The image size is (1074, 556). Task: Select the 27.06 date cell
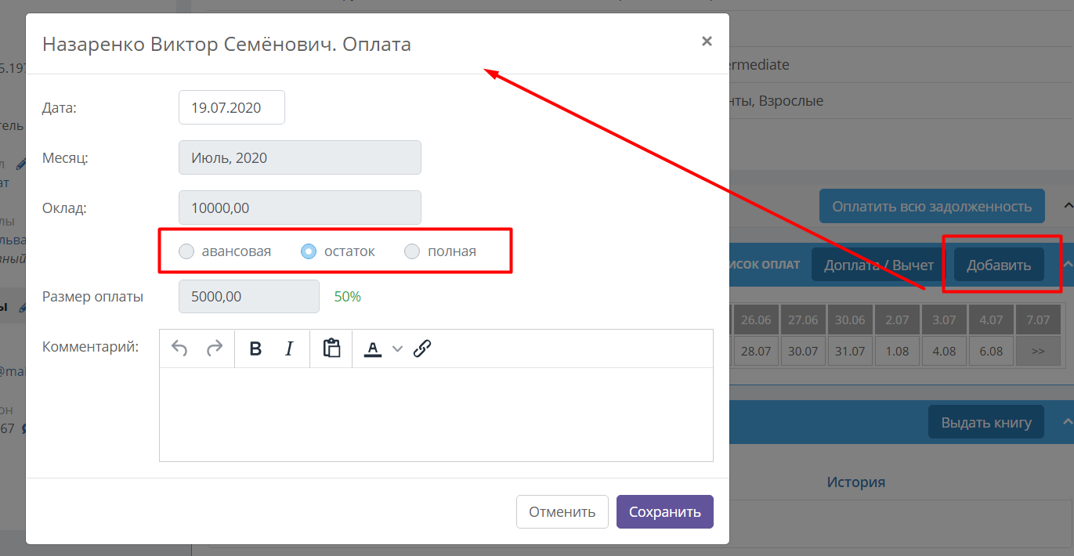point(803,320)
